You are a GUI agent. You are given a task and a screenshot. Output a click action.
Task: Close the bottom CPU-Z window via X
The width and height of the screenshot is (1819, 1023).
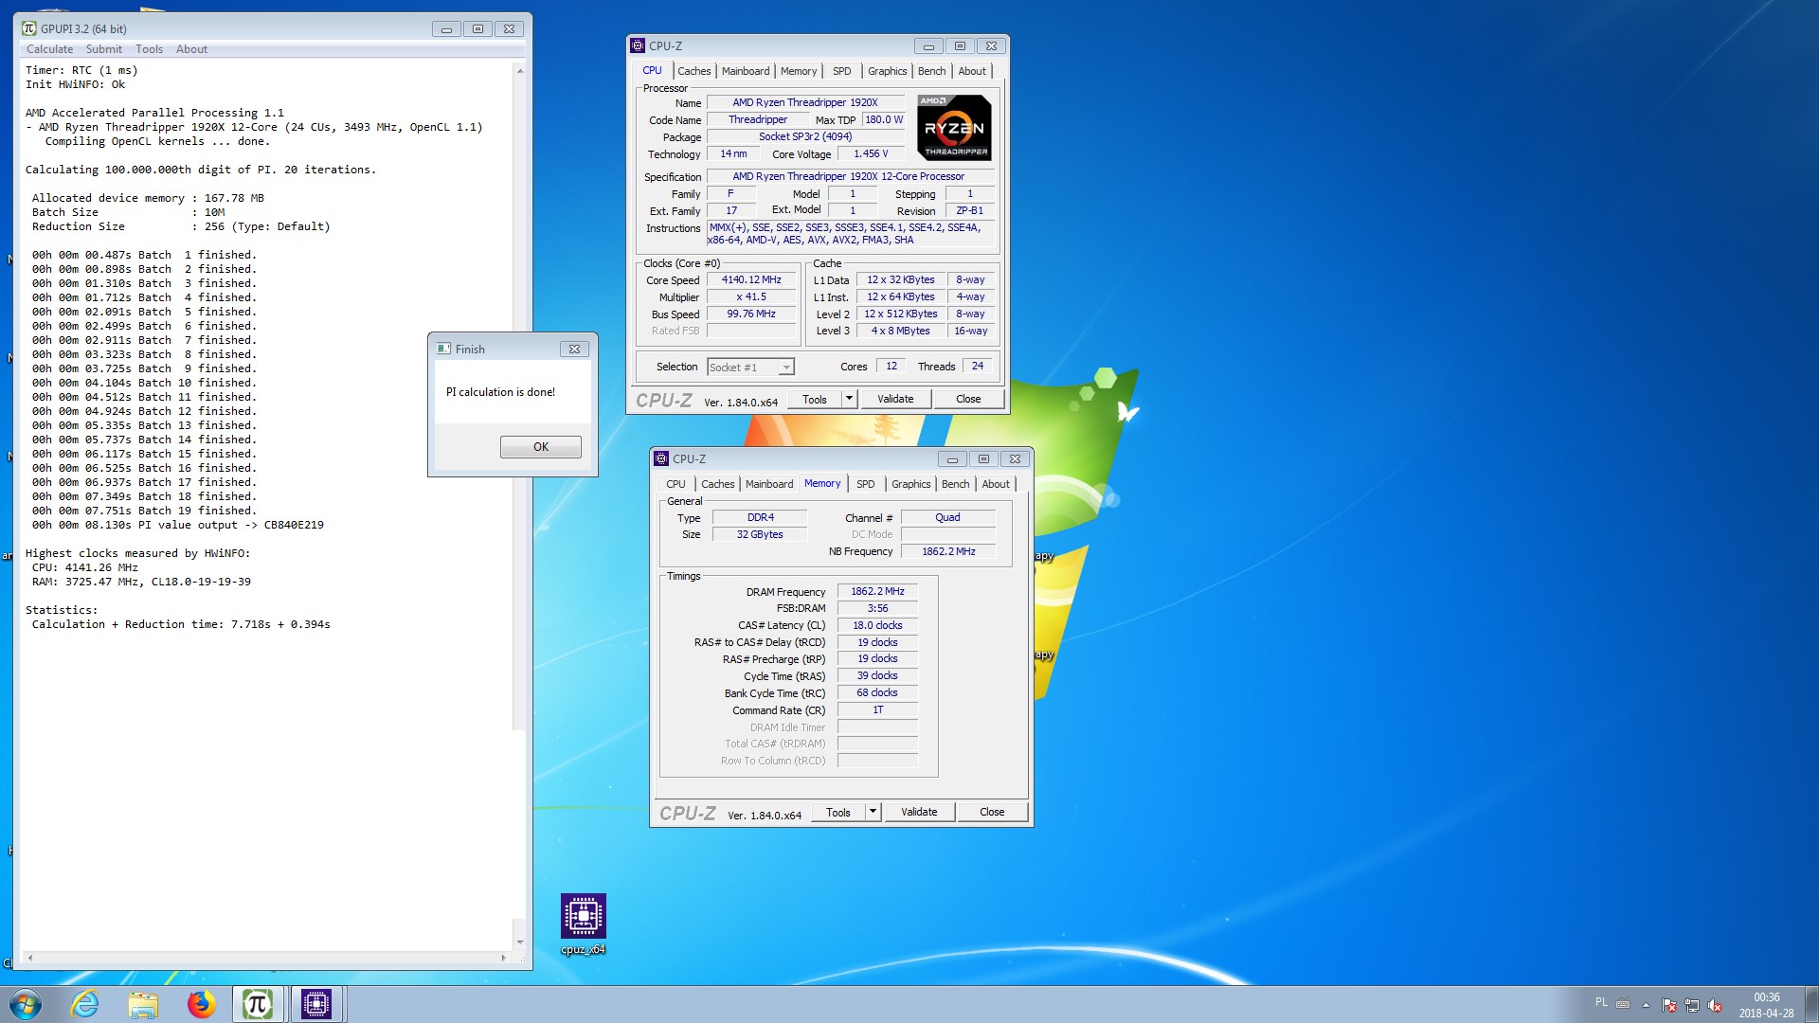pyautogui.click(x=1015, y=459)
